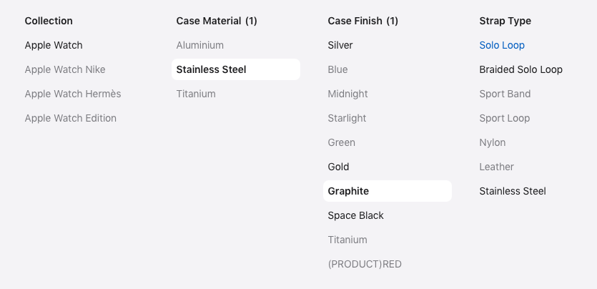Select Apple Watch Edition collection
The image size is (597, 289).
(x=71, y=118)
